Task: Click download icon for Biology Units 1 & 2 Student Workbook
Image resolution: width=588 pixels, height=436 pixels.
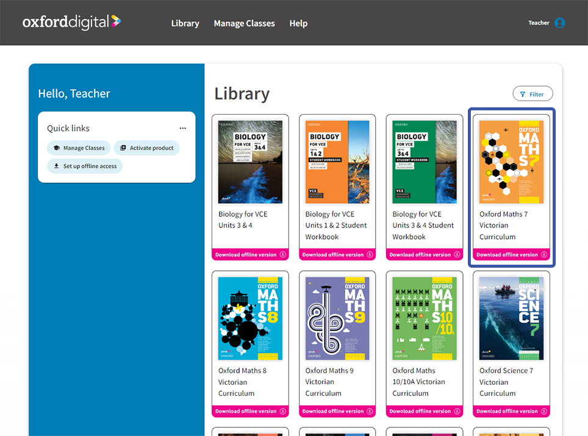Action: [x=370, y=254]
